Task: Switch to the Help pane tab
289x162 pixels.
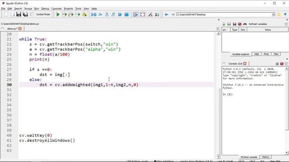Action: point(256,54)
